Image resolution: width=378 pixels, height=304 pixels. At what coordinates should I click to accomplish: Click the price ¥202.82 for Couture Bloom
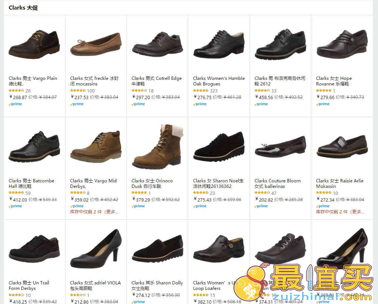264,200
